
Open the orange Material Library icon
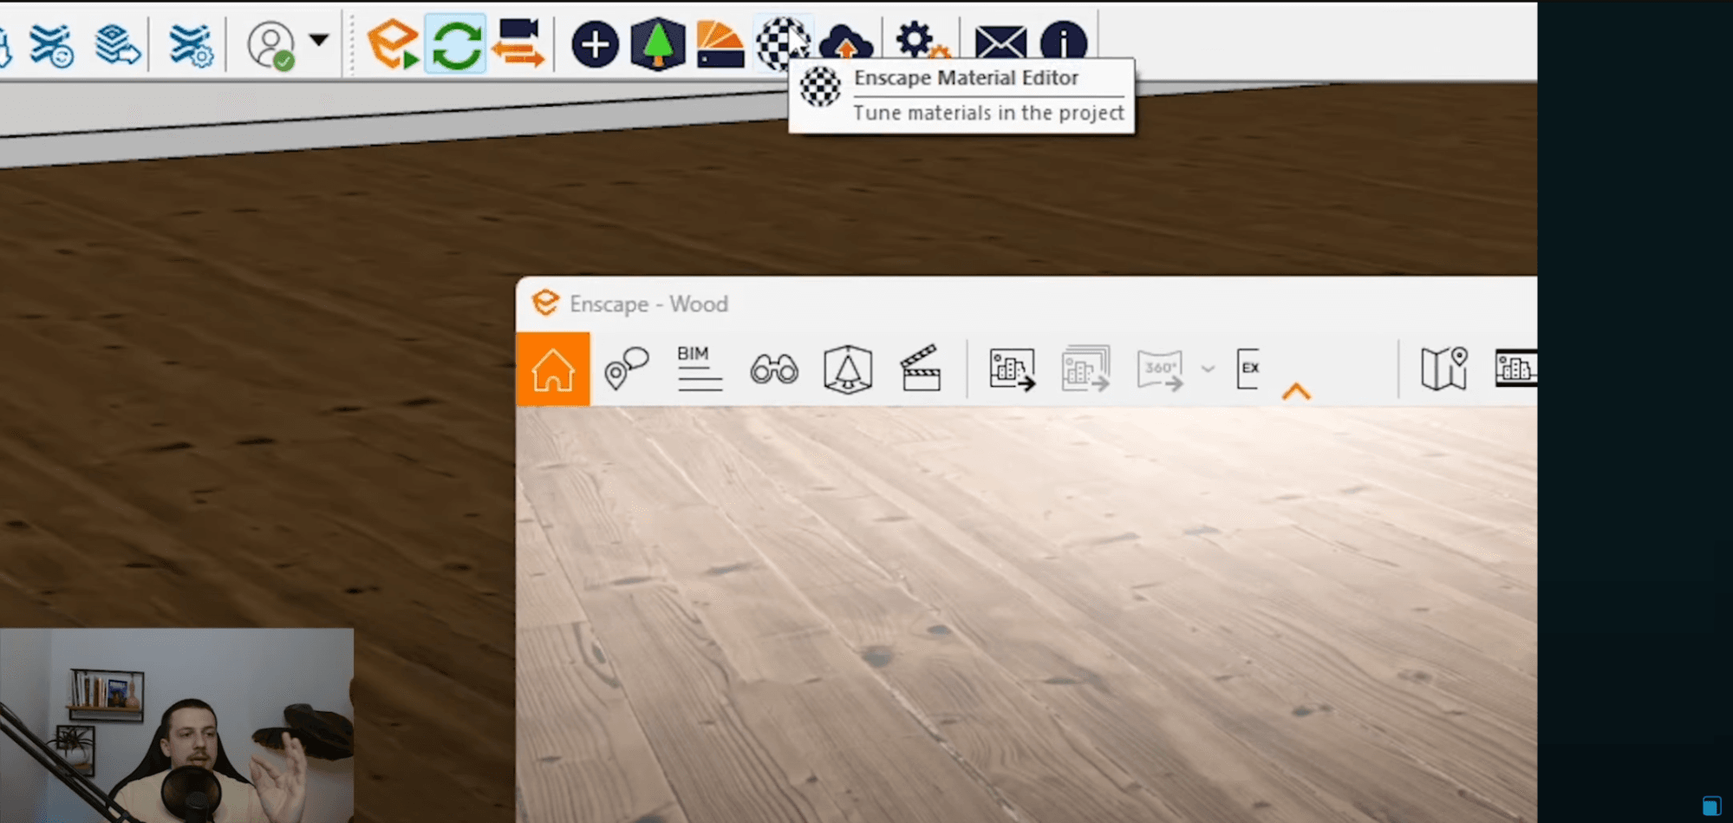coord(720,43)
